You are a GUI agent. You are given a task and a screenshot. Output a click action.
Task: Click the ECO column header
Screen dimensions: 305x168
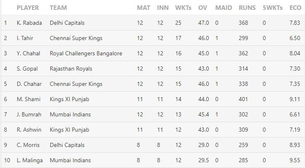coord(296,8)
